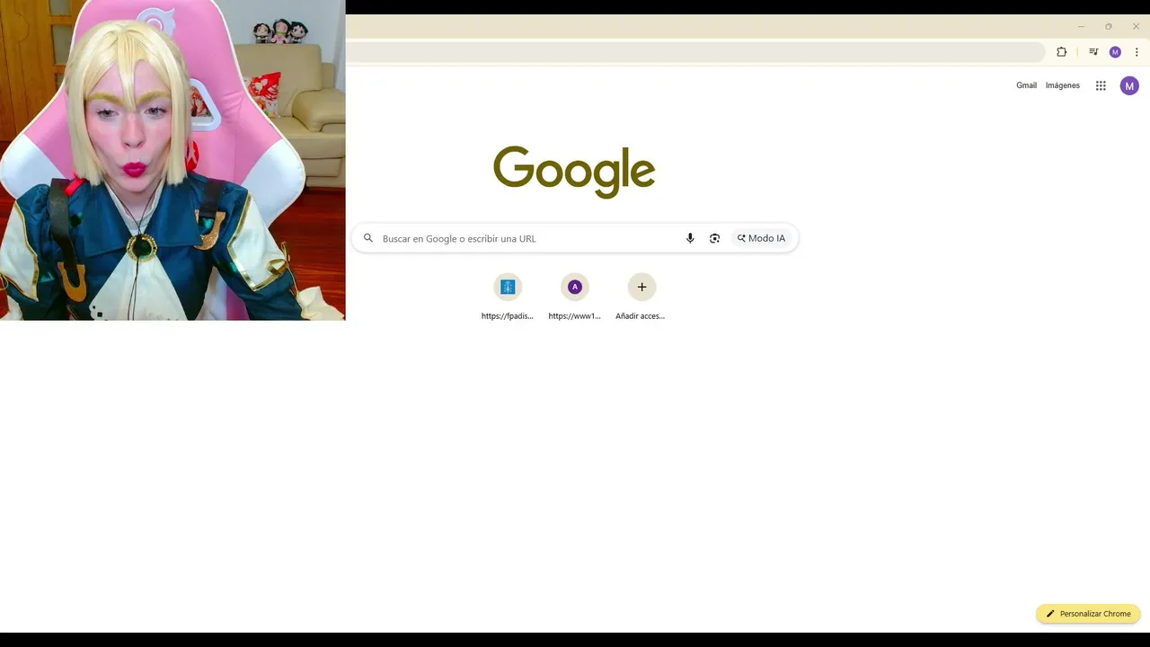Click Personalizar Chrome button
Image resolution: width=1150 pixels, height=647 pixels.
tap(1088, 614)
